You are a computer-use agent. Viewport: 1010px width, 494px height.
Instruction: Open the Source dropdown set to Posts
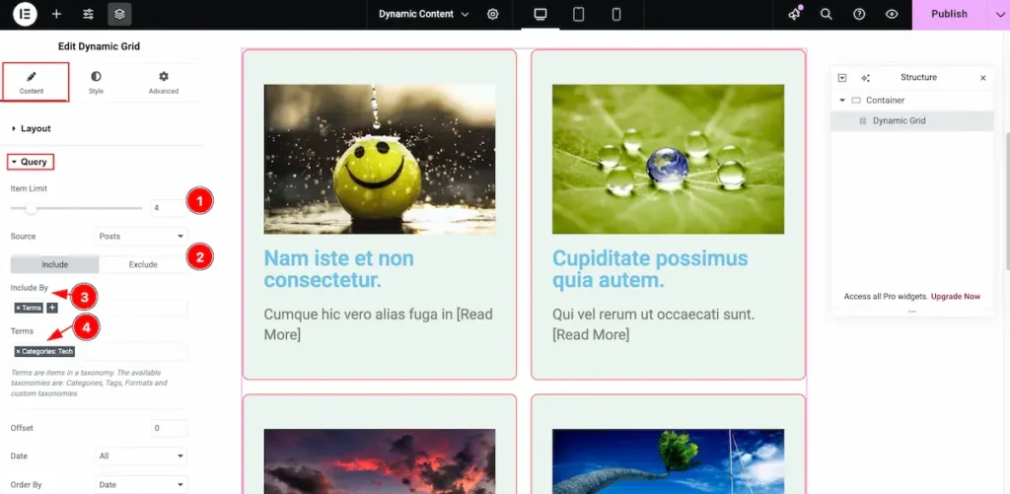[x=141, y=237]
